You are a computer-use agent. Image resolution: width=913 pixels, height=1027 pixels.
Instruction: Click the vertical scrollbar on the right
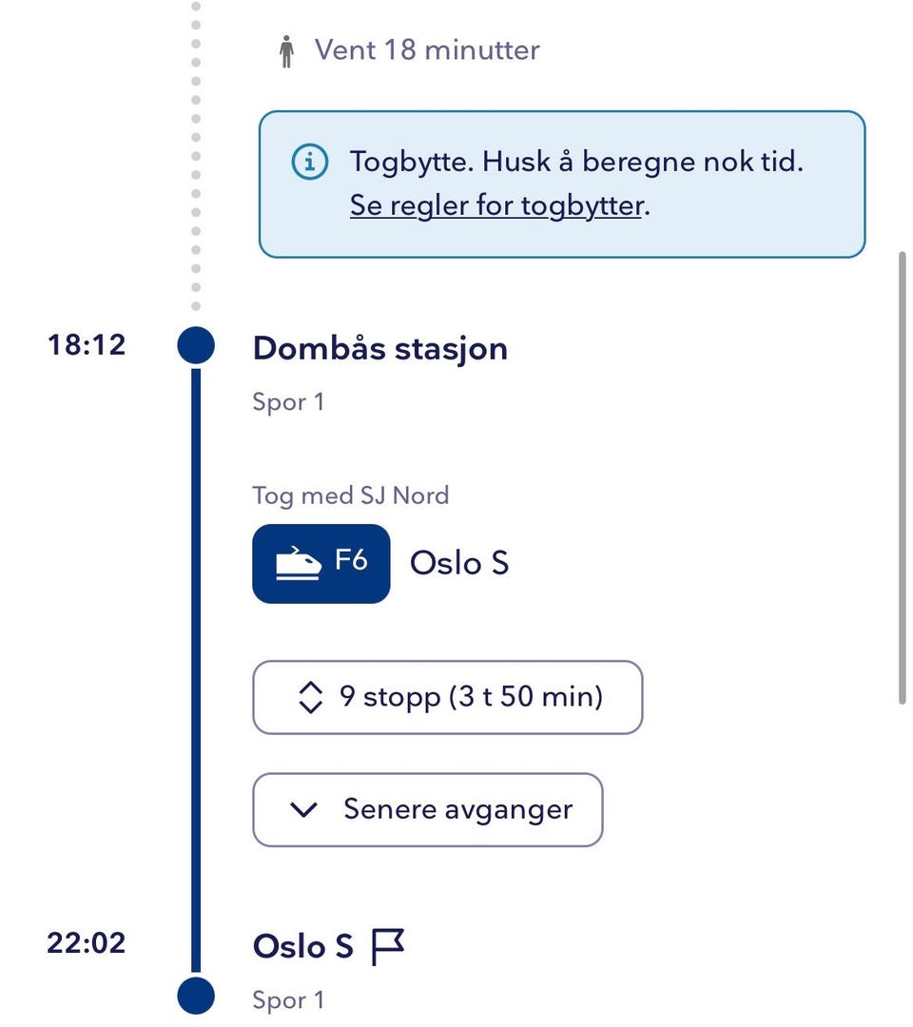[902, 475]
